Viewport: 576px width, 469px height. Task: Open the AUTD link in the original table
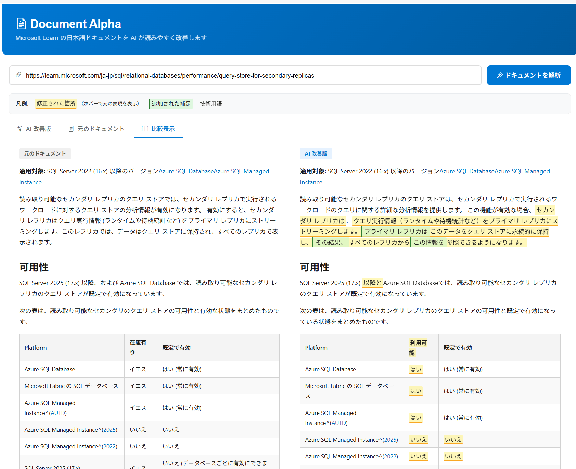[58, 413]
